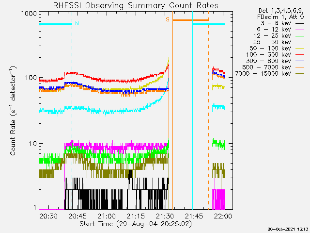Click the red line swatch for 100 - 300 keV
The height and width of the screenshot is (233, 310).
(x=300, y=55)
